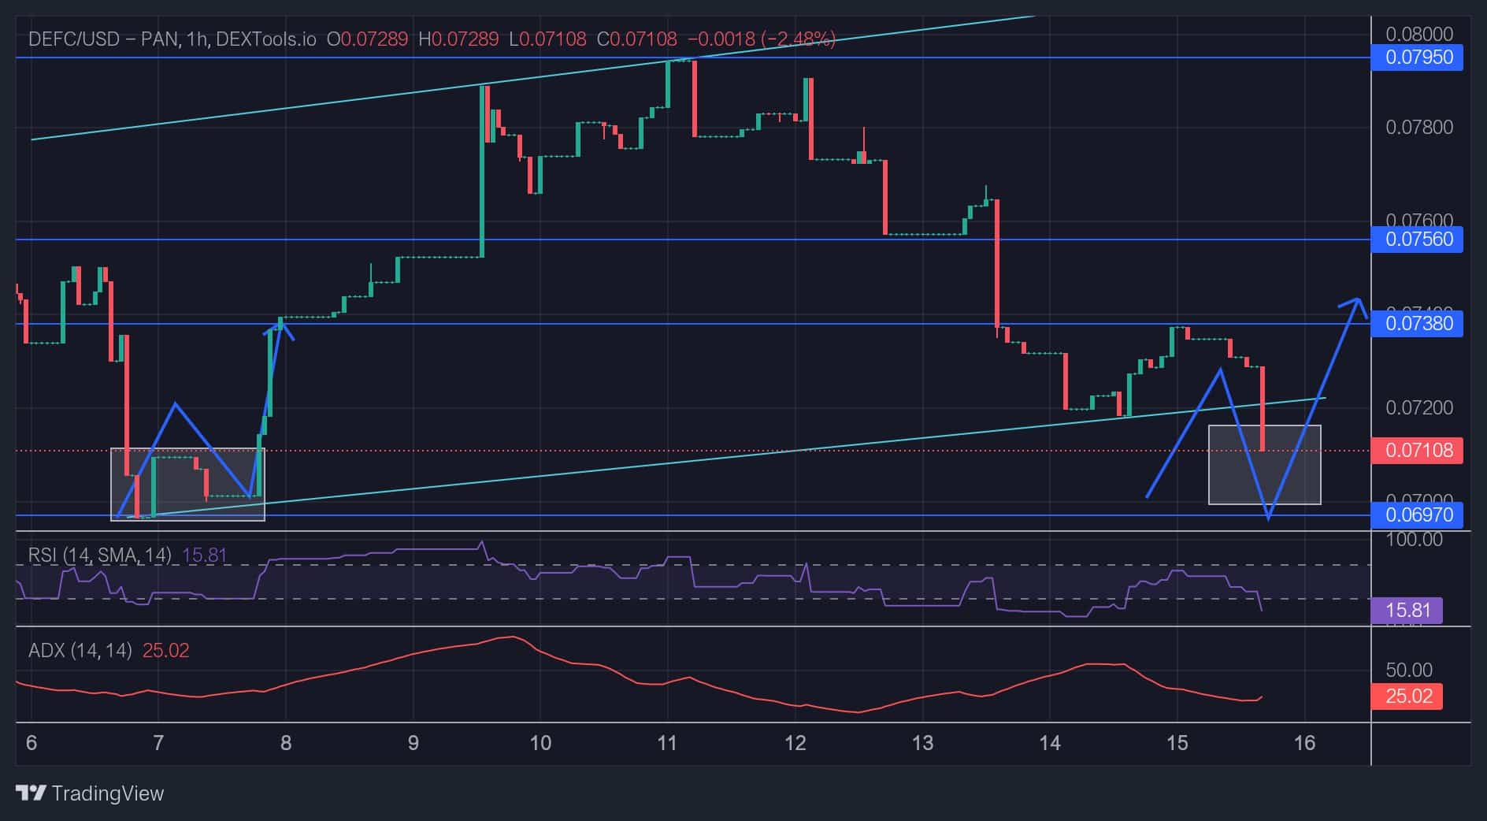Click the RSI value label 15.81 on axis
Image resolution: width=1487 pixels, height=821 pixels.
1407,611
